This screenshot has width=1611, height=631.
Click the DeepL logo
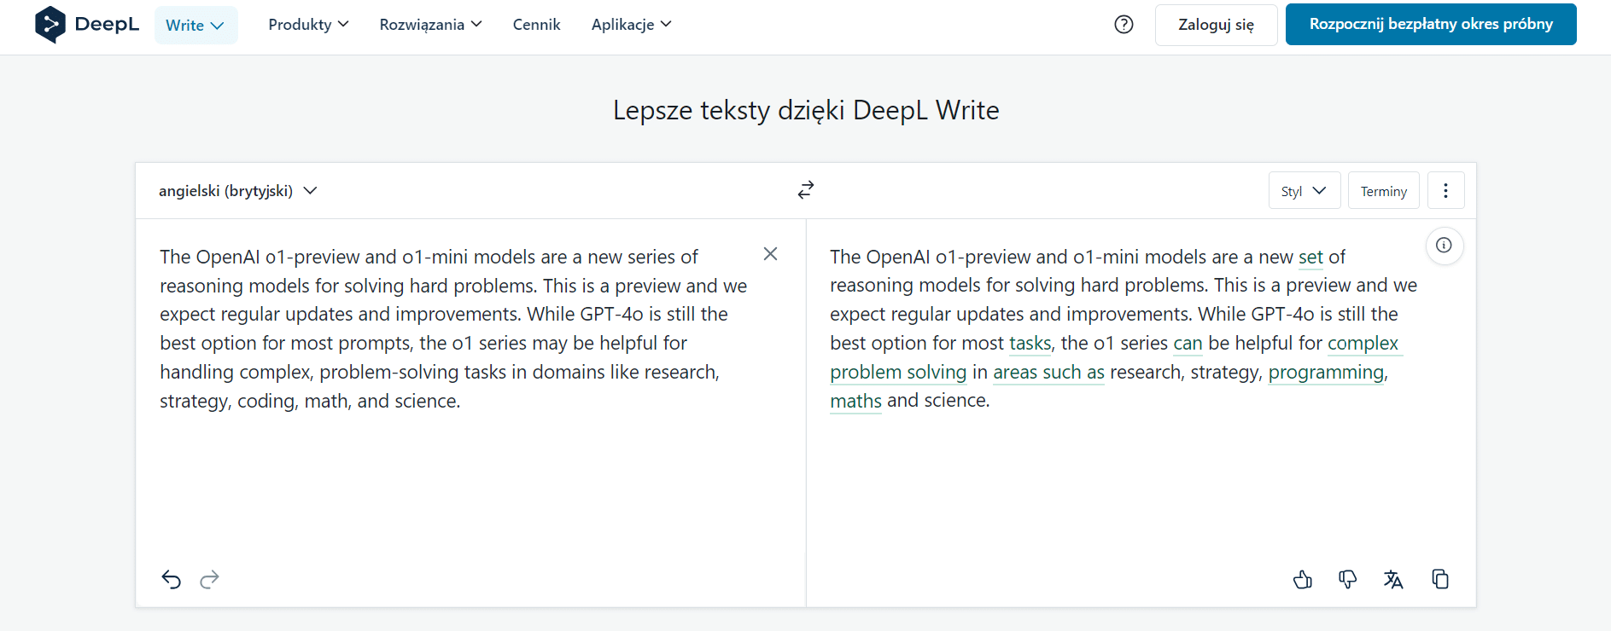[x=86, y=25]
